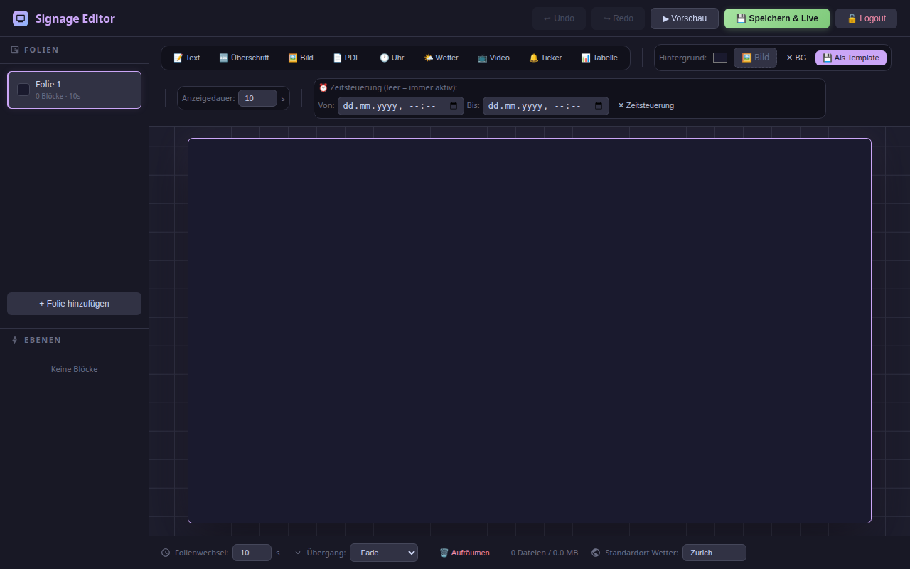
Task: Add a Video block
Action: (x=493, y=58)
